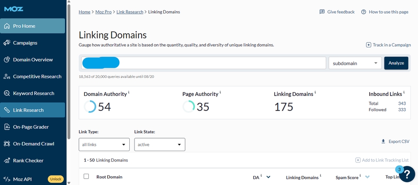Click the Domain Authority 54 progress ring
This screenshot has height=185, width=418.
tap(90, 106)
